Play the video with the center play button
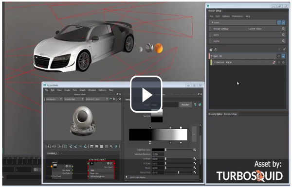 click(146, 95)
